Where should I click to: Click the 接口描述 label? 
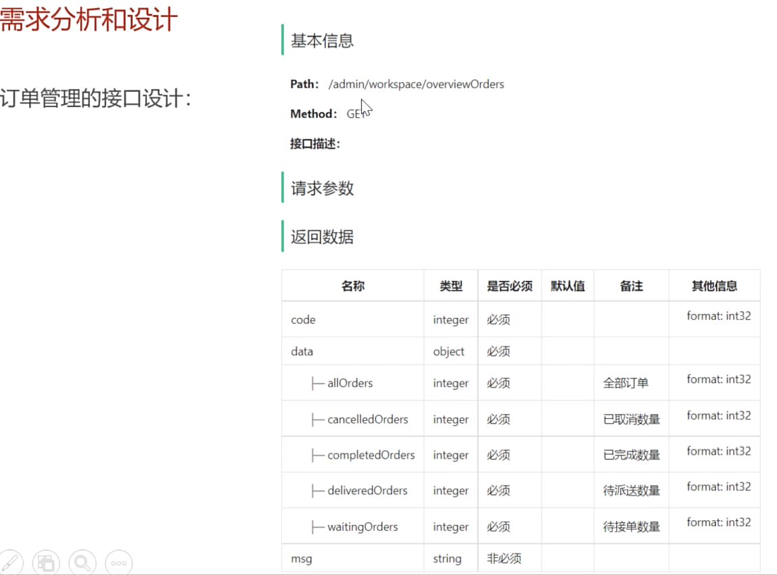tap(315, 143)
